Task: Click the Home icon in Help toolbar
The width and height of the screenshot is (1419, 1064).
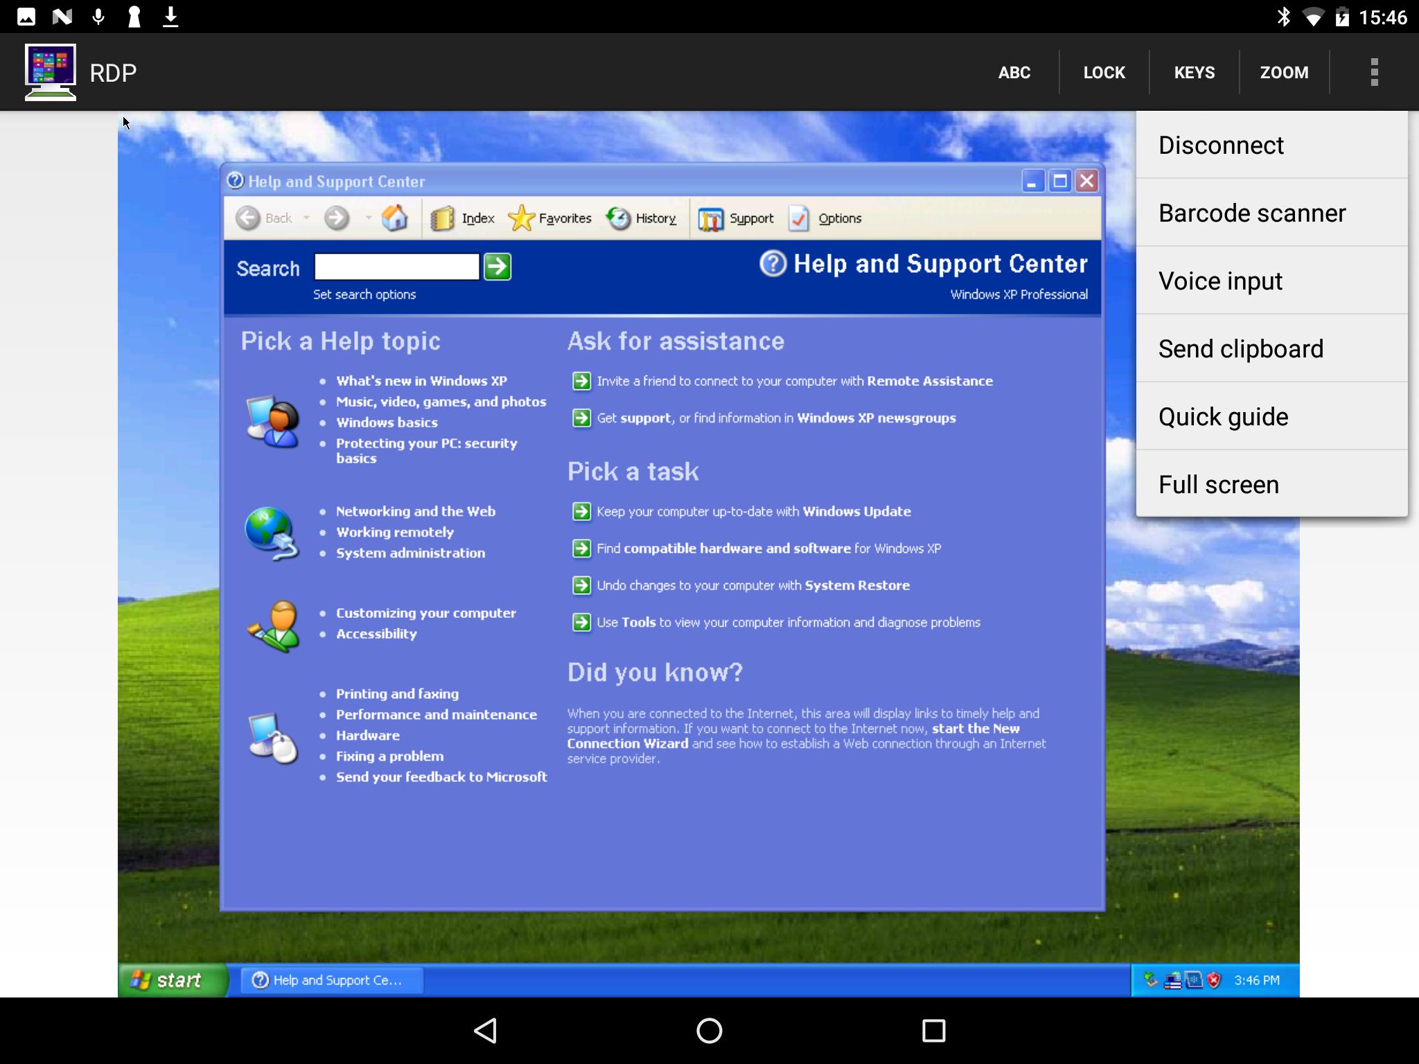Action: 394,218
